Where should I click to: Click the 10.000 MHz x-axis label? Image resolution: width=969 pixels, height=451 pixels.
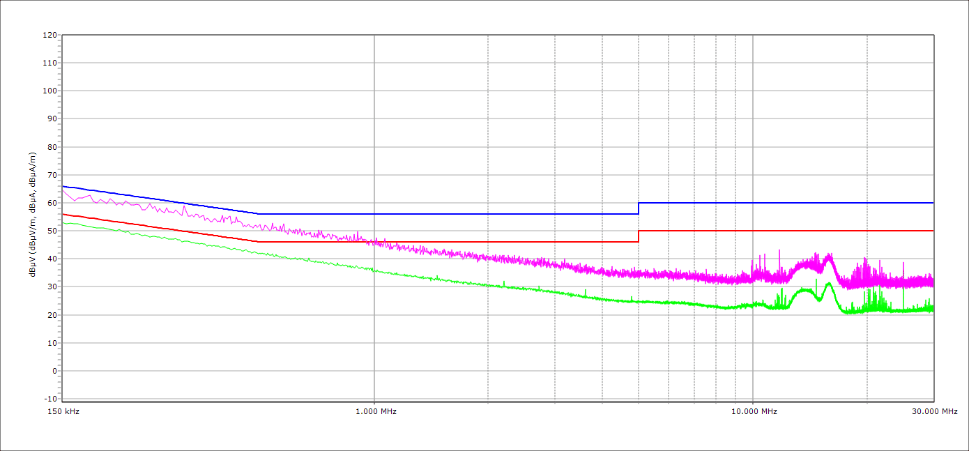tap(754, 411)
